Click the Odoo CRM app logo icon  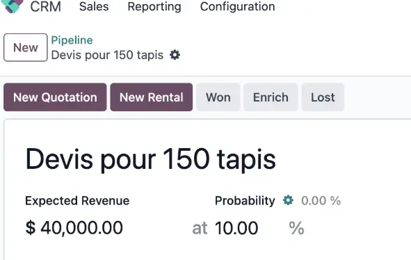[x=13, y=6]
